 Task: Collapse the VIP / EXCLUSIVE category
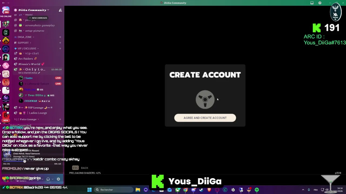pos(26,48)
